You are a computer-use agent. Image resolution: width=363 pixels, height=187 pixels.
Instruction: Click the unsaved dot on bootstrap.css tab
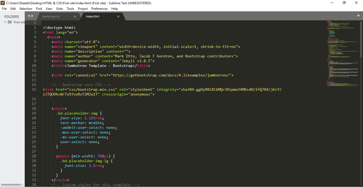click(x=75, y=16)
